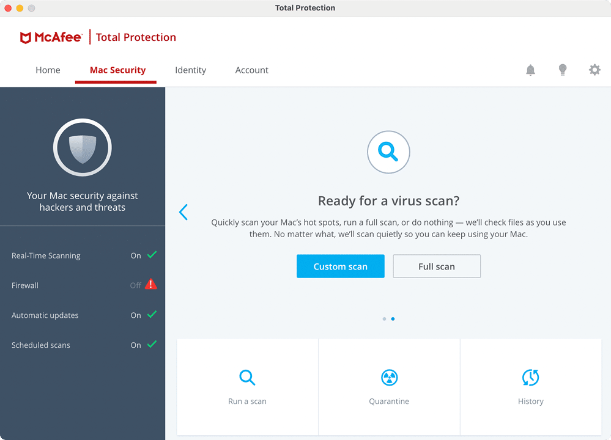Click the lightbulb tips icon

point(562,70)
